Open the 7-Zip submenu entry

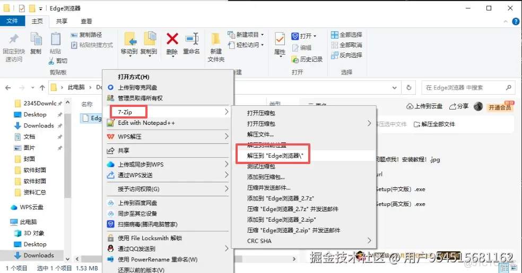pos(168,112)
